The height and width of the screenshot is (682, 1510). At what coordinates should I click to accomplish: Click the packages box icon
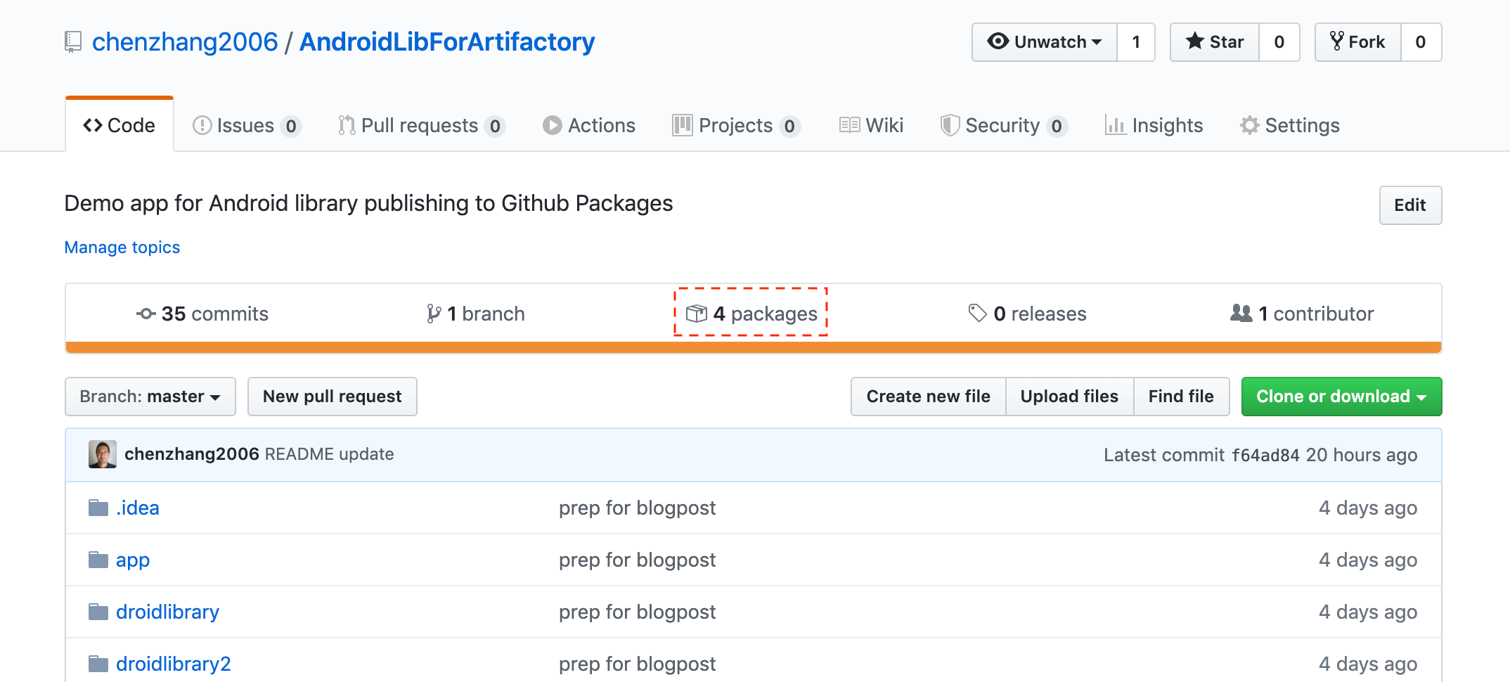696,314
